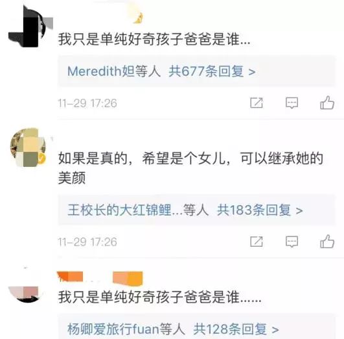Like the first comment about 孩子爸爸是谁
The image size is (344, 339).
327,103
